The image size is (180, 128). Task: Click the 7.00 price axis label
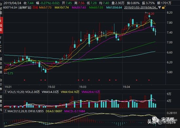pyautogui.click(x=170, y=42)
